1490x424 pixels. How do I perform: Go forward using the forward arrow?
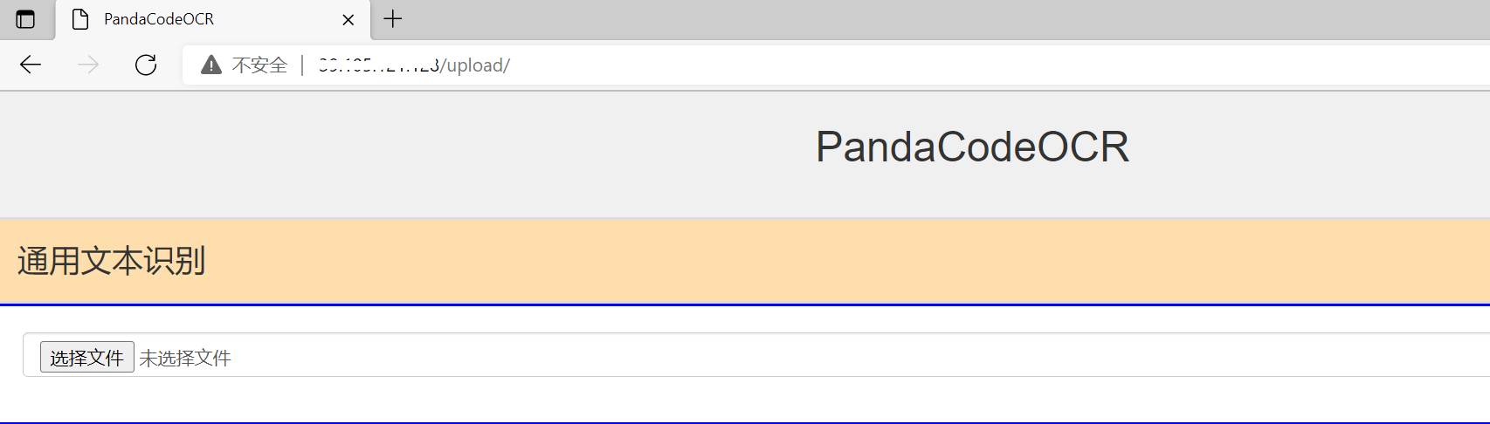click(x=88, y=65)
